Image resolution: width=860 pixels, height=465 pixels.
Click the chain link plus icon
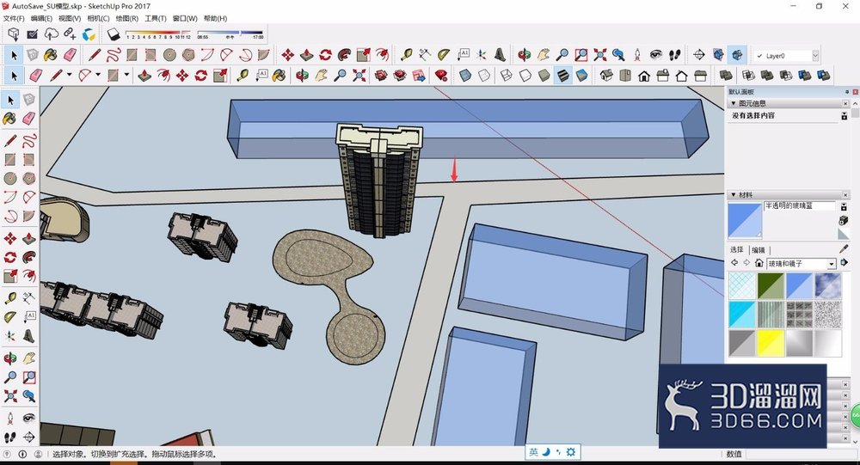click(x=70, y=34)
